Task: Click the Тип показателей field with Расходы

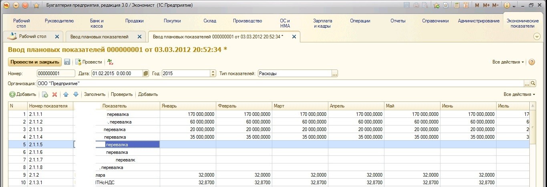Action: coord(295,74)
